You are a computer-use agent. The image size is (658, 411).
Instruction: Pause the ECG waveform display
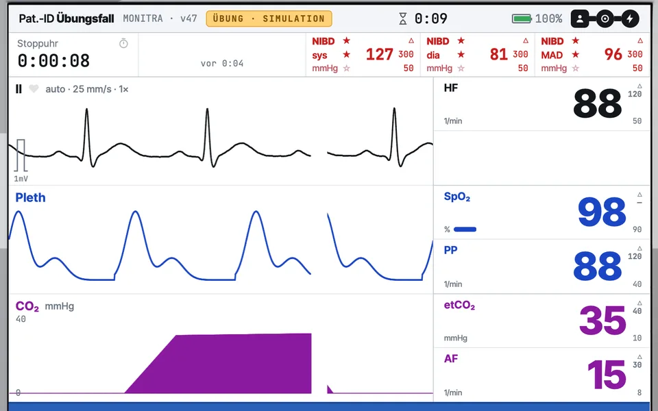pos(19,89)
